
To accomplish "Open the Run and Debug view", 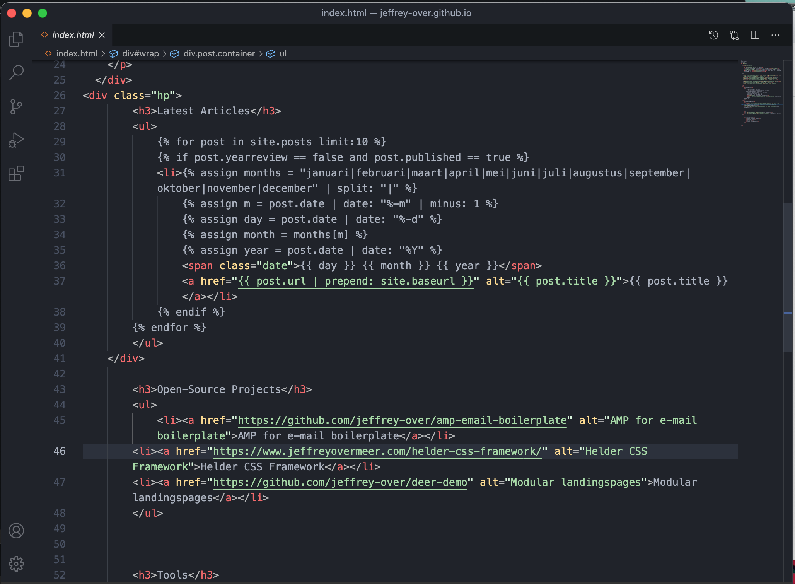I will coord(16,140).
